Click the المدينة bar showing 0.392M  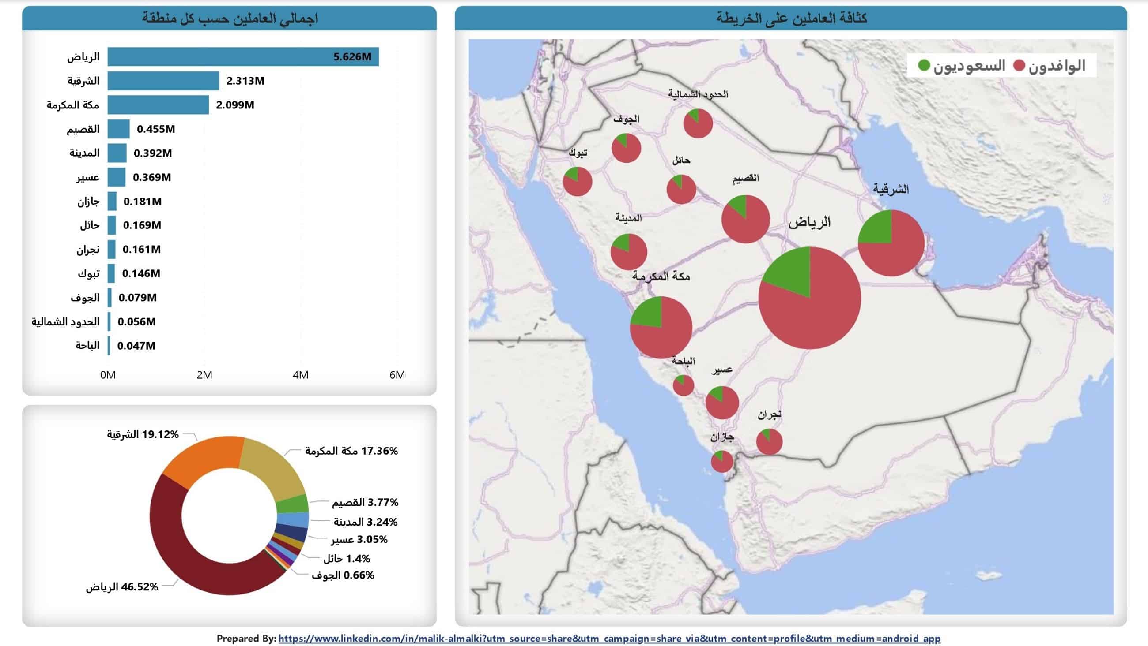(117, 153)
